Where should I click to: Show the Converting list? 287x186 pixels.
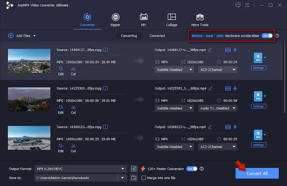(x=129, y=36)
